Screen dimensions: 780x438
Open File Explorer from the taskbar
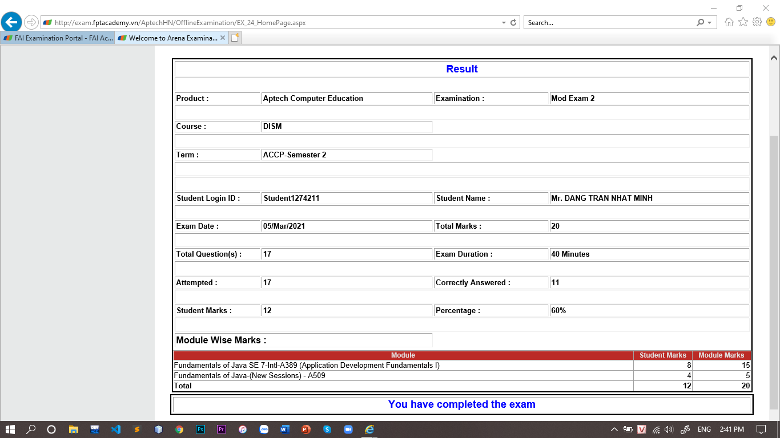click(73, 429)
